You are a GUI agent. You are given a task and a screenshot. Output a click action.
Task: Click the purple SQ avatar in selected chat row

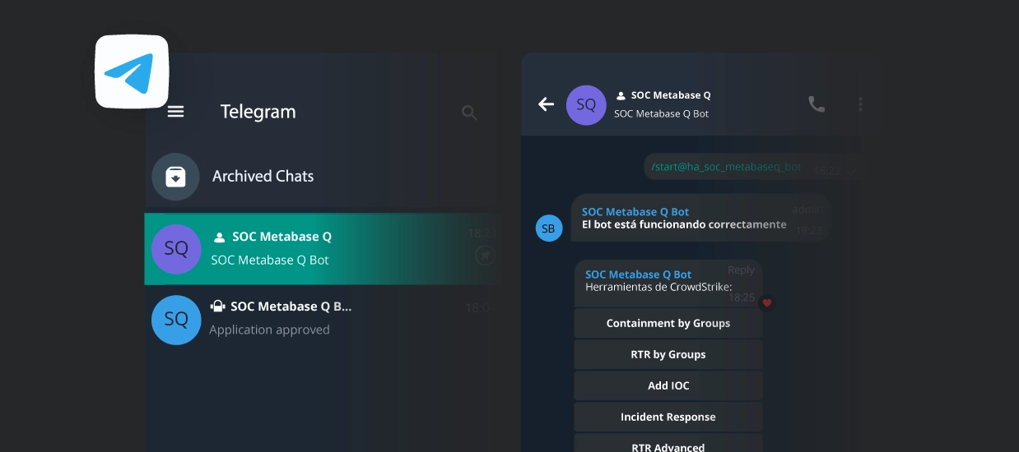pos(176,249)
